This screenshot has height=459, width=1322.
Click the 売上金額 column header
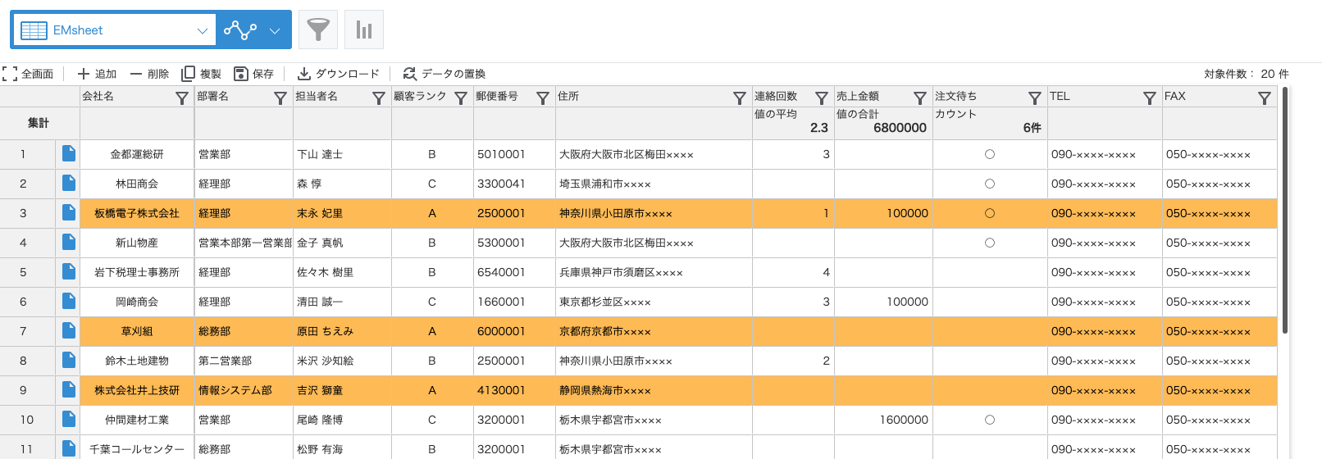(869, 97)
